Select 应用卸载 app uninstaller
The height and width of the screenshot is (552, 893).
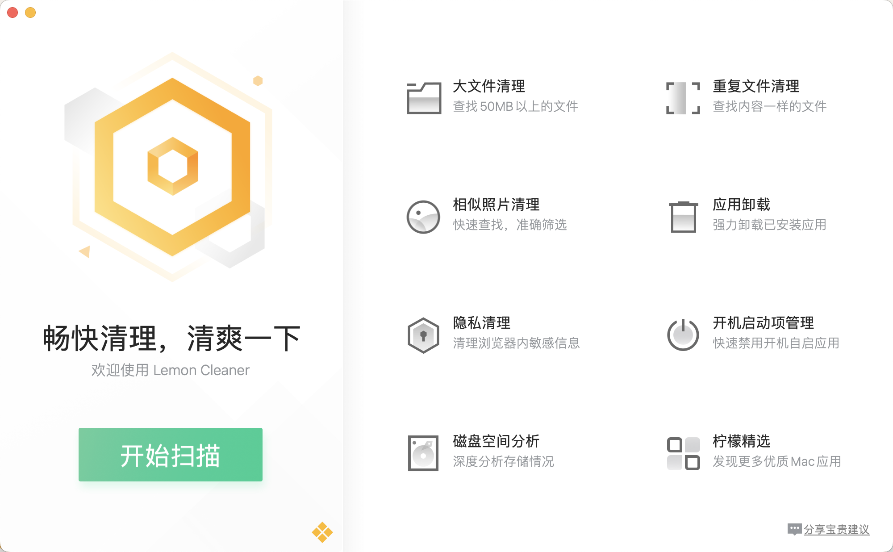pyautogui.click(x=741, y=205)
